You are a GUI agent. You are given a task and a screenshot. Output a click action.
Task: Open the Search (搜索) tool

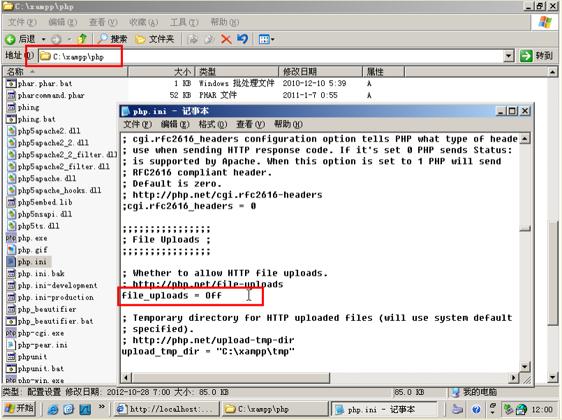(x=112, y=39)
